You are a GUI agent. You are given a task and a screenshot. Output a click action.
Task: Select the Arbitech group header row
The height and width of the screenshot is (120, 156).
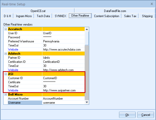click(x=46, y=54)
